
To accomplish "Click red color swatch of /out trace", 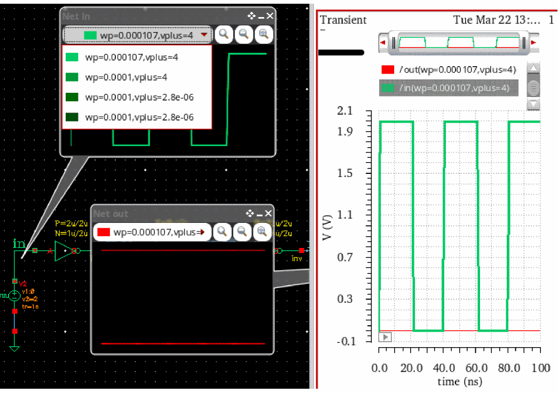I will (388, 70).
